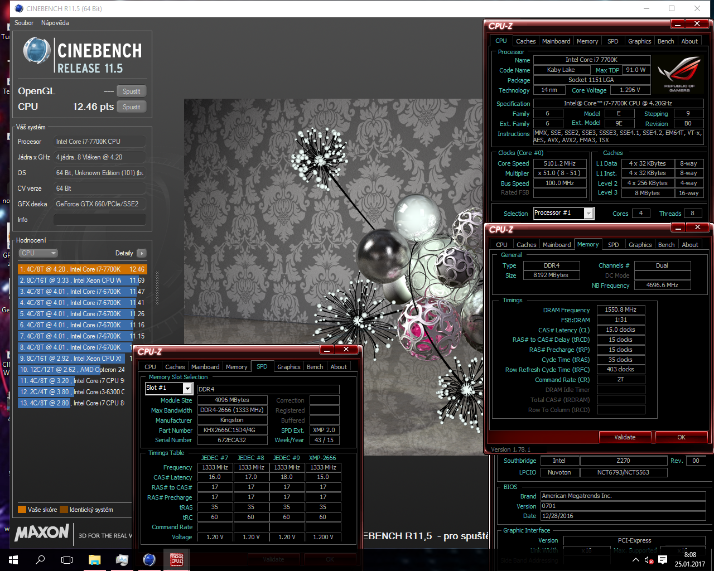Open Graphics tab in Memory CPU-Z window

click(x=640, y=245)
